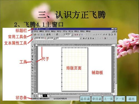Expand the Chinese font C dropdown
Image resolution: width=139 pixels, height=104 pixels.
34,38
